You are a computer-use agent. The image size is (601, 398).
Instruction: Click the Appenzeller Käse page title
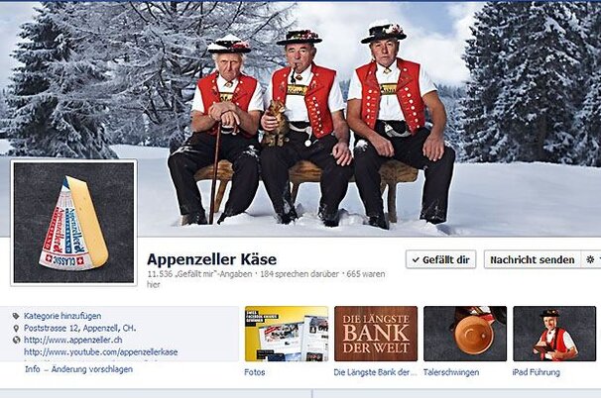pyautogui.click(x=211, y=259)
